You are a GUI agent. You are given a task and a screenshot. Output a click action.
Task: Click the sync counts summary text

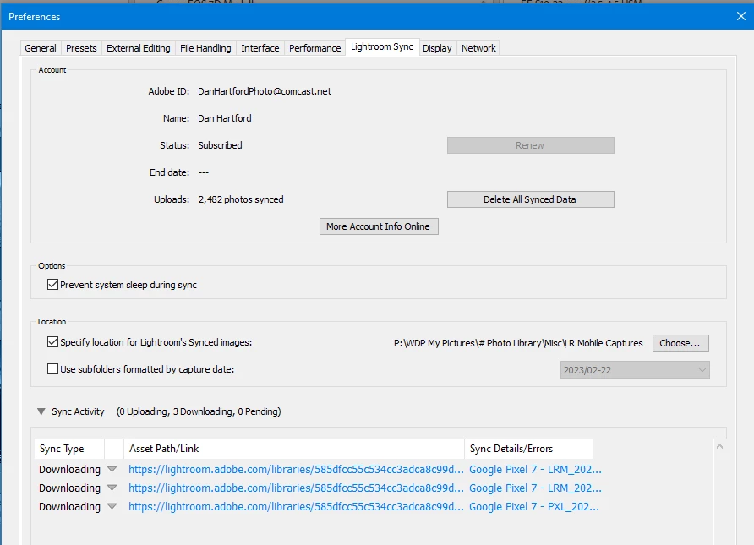click(199, 411)
